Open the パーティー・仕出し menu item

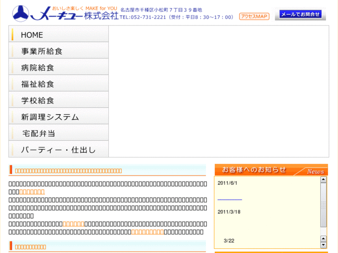(x=59, y=149)
